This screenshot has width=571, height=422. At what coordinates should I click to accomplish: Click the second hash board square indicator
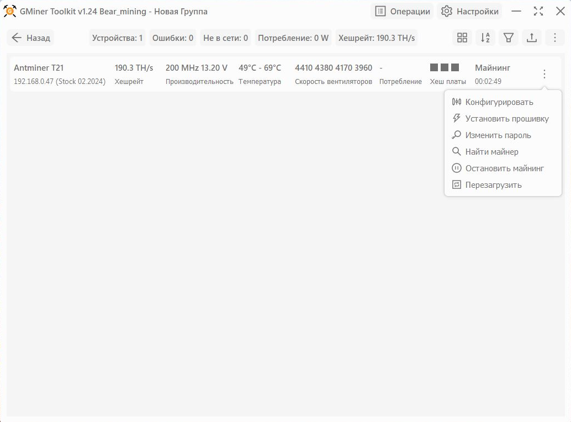click(x=445, y=67)
